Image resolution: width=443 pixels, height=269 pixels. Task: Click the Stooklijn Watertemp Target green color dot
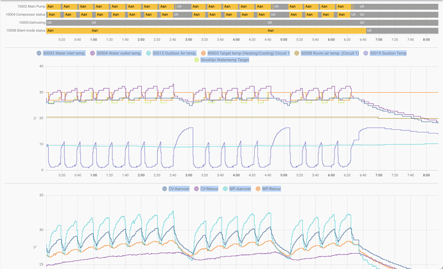pyautogui.click(x=197, y=60)
